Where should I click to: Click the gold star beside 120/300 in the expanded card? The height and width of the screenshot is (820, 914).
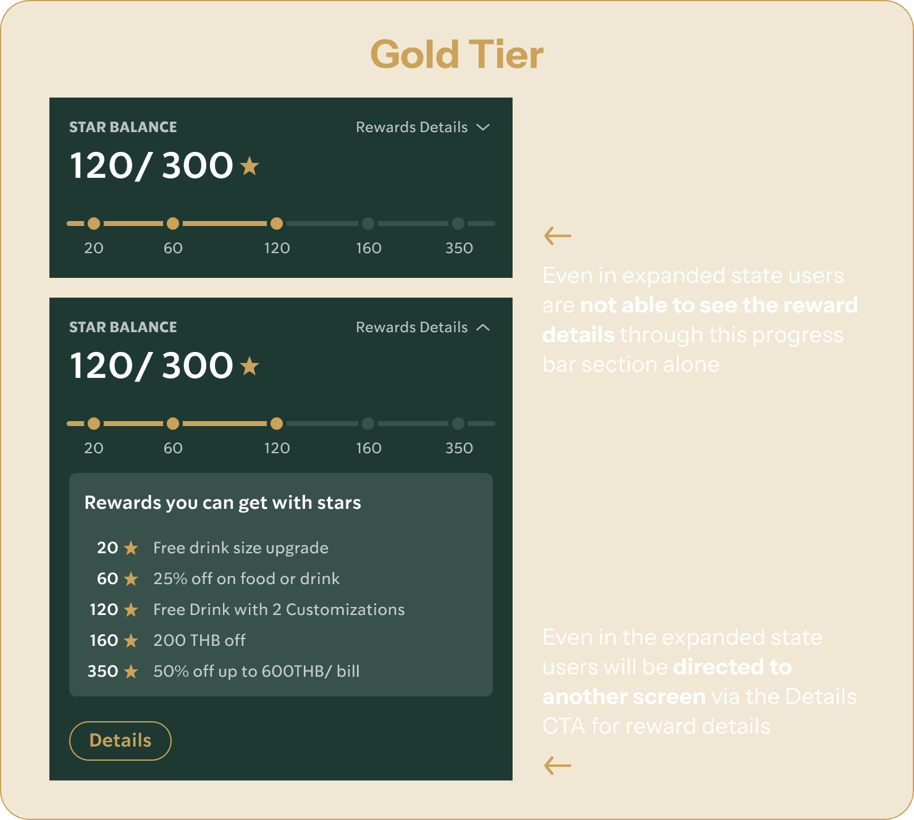249,366
